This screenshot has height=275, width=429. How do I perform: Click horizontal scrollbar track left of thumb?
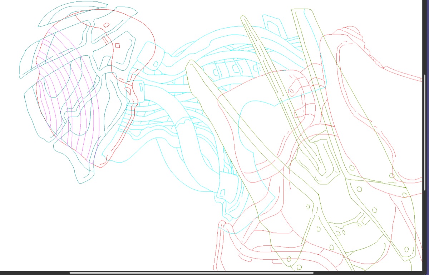point(36,273)
